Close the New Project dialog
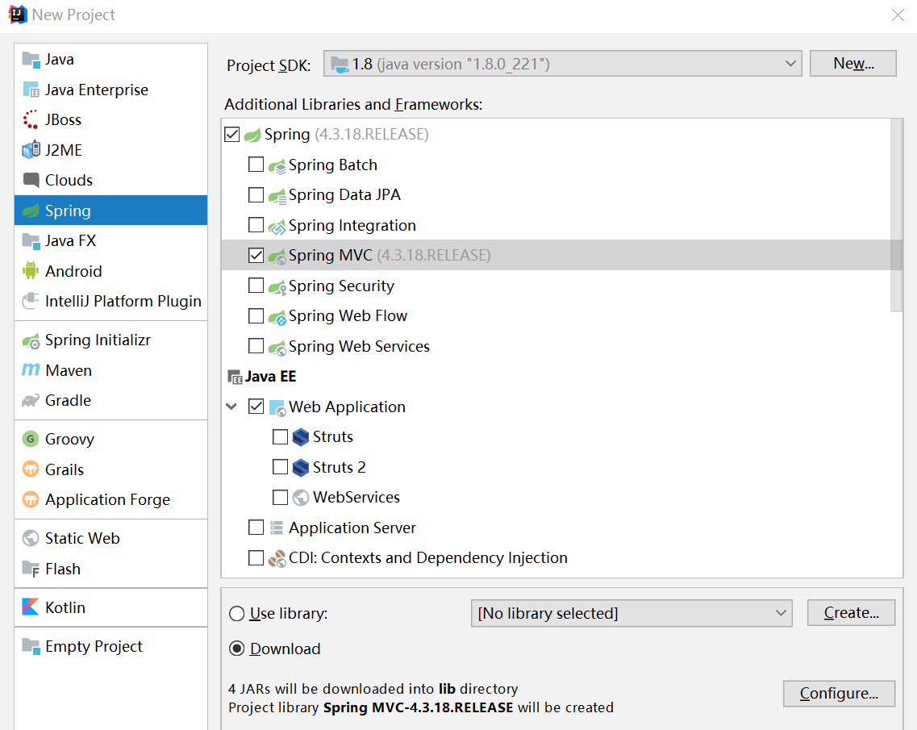 [898, 15]
